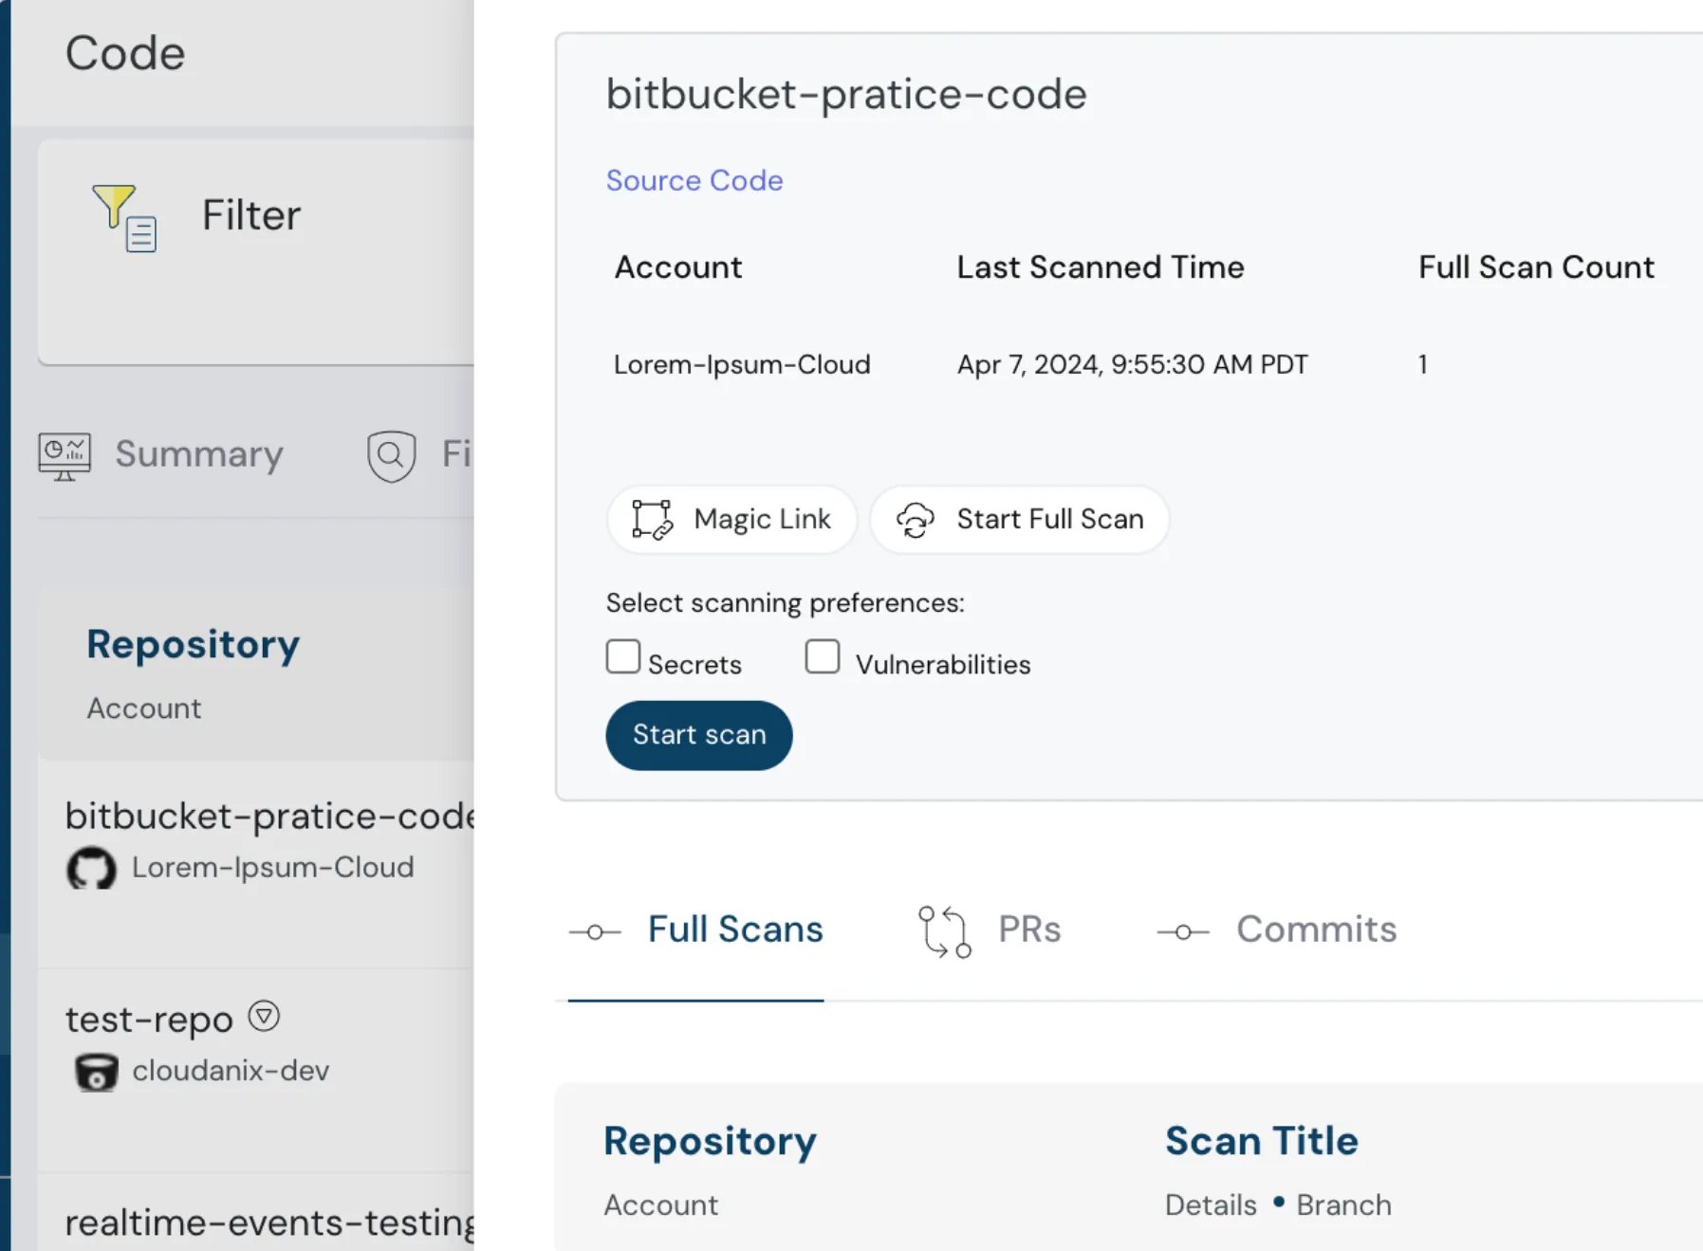This screenshot has width=1703, height=1251.
Task: Expand the test-repo disclosure triangle
Action: (x=265, y=1016)
